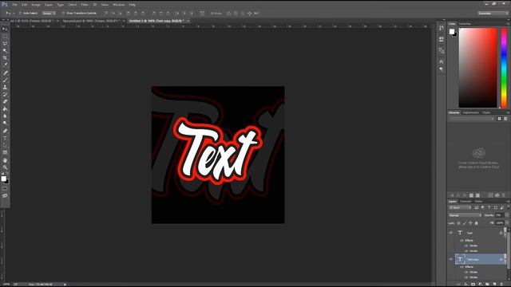
Task: Switch to the Adjustments tab
Action: pos(470,112)
